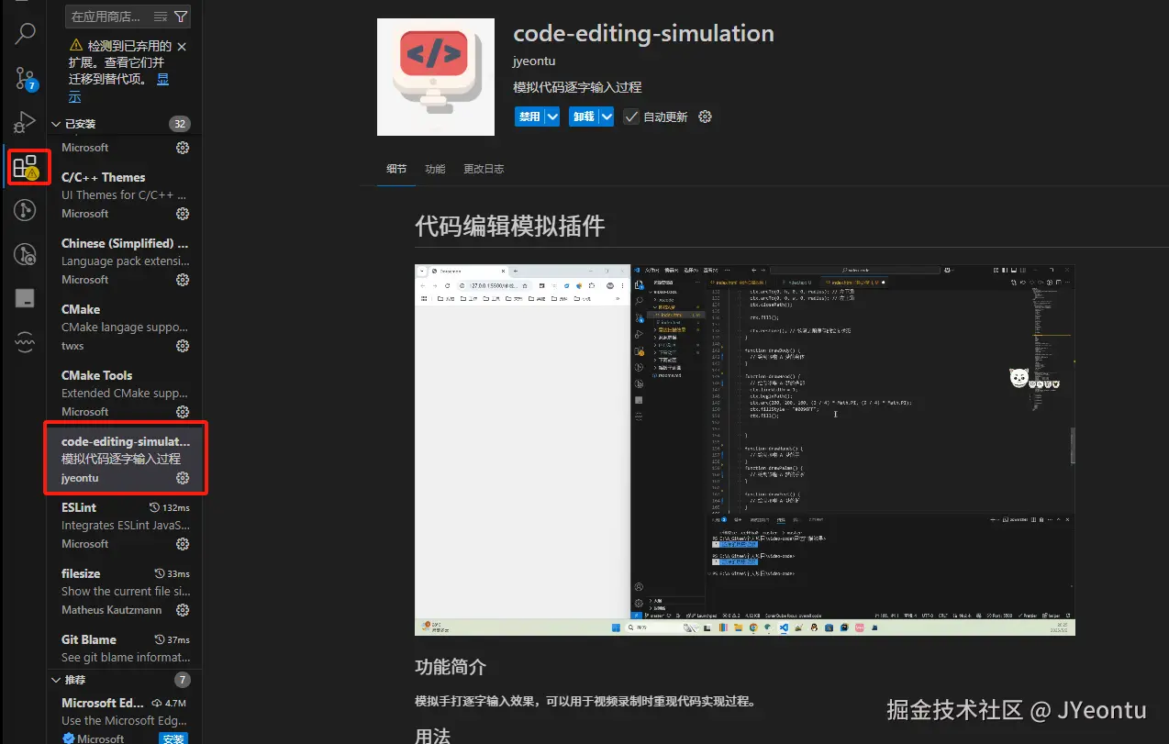Collapse the 推荐 section
Image resolution: width=1169 pixels, height=744 pixels.
tap(56, 680)
